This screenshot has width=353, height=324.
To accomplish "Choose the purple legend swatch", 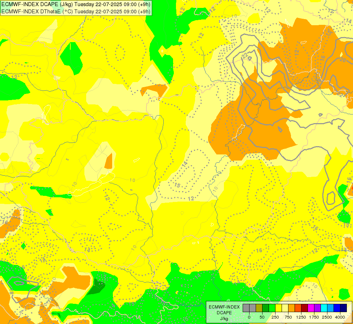I will pyautogui.click(x=317, y=308).
